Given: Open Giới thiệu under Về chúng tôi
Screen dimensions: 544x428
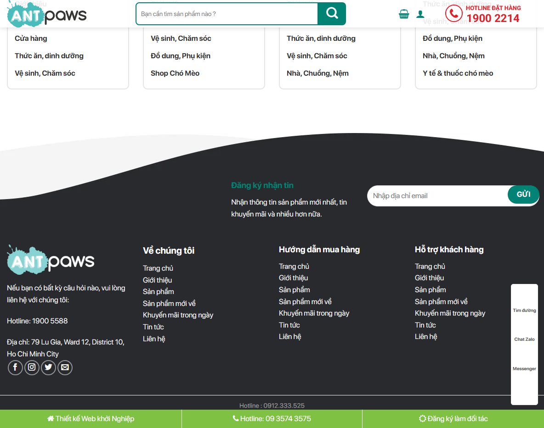Looking at the screenshot, I should point(157,280).
